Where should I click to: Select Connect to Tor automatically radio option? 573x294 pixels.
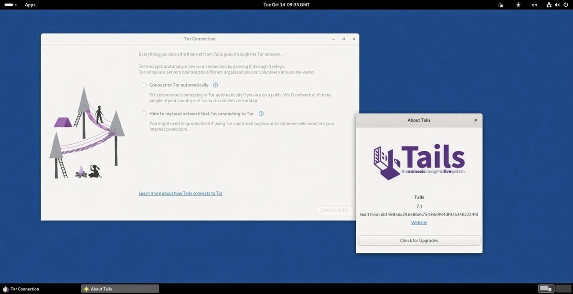(x=144, y=85)
